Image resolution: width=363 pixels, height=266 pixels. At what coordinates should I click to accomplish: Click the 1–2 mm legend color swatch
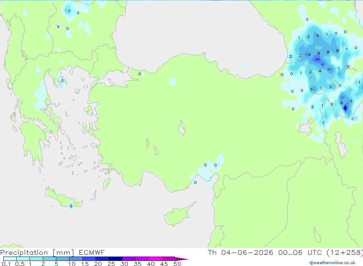[36, 259]
